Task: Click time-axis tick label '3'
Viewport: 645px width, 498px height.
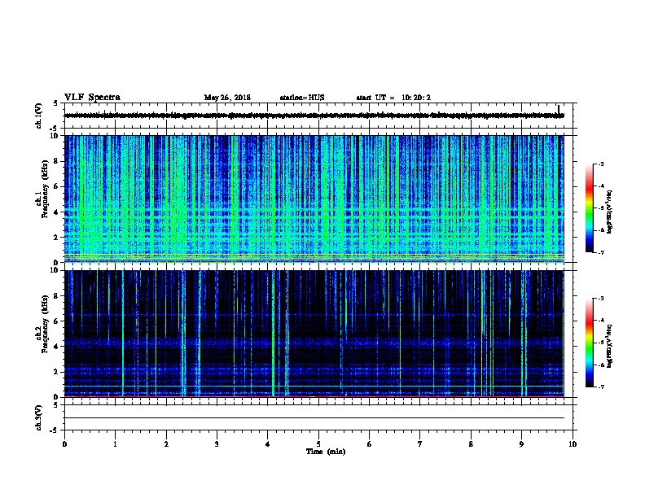Action: 217,444
